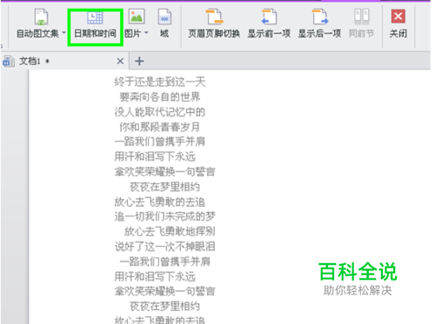
Task: Click the line 终于还是走到这一天
Action: pos(160,82)
